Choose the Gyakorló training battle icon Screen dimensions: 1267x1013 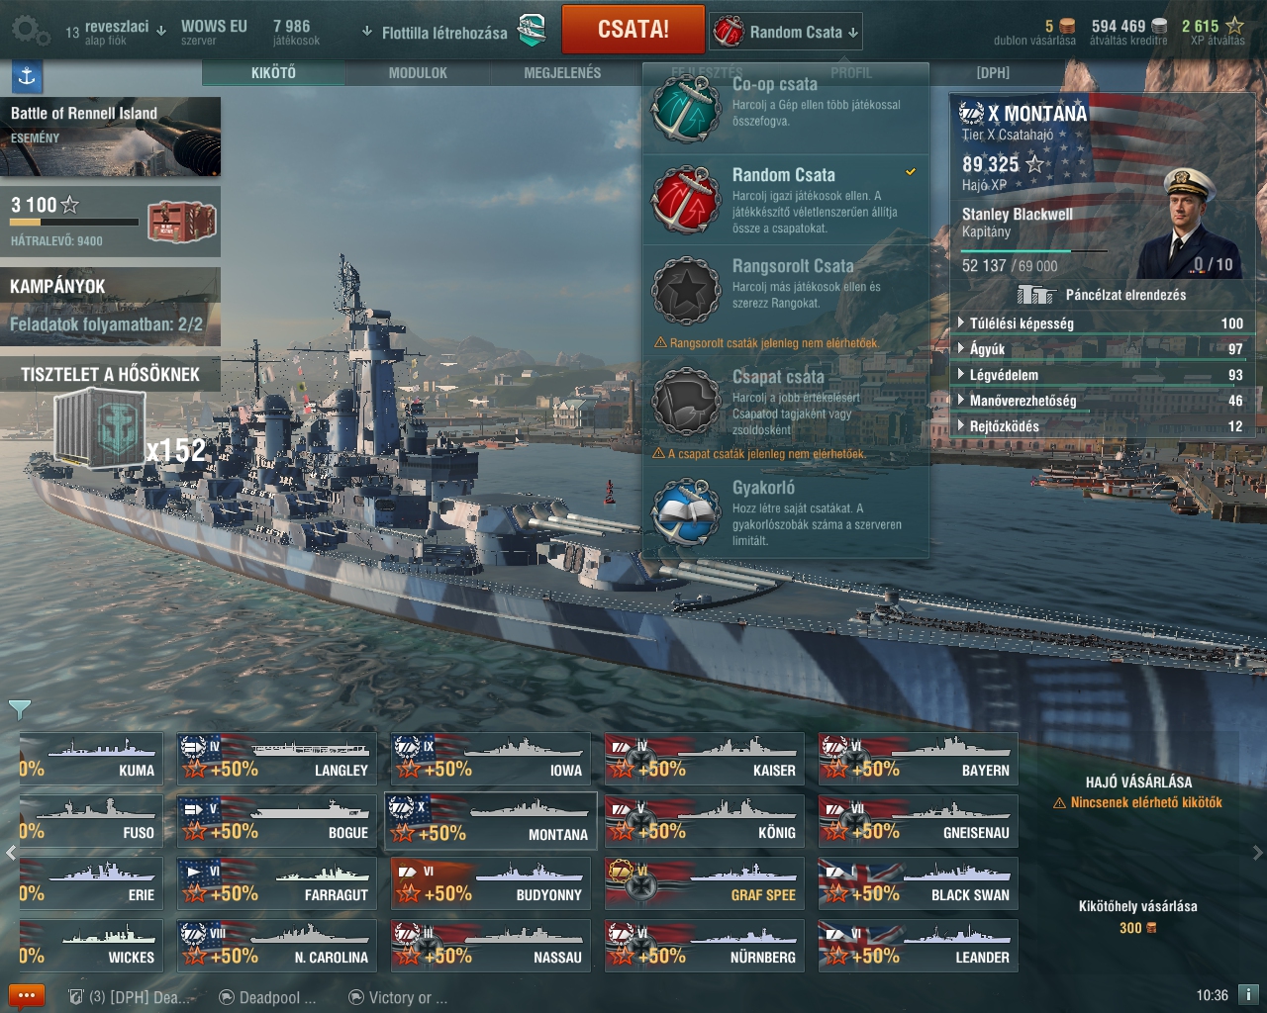pyautogui.click(x=685, y=511)
